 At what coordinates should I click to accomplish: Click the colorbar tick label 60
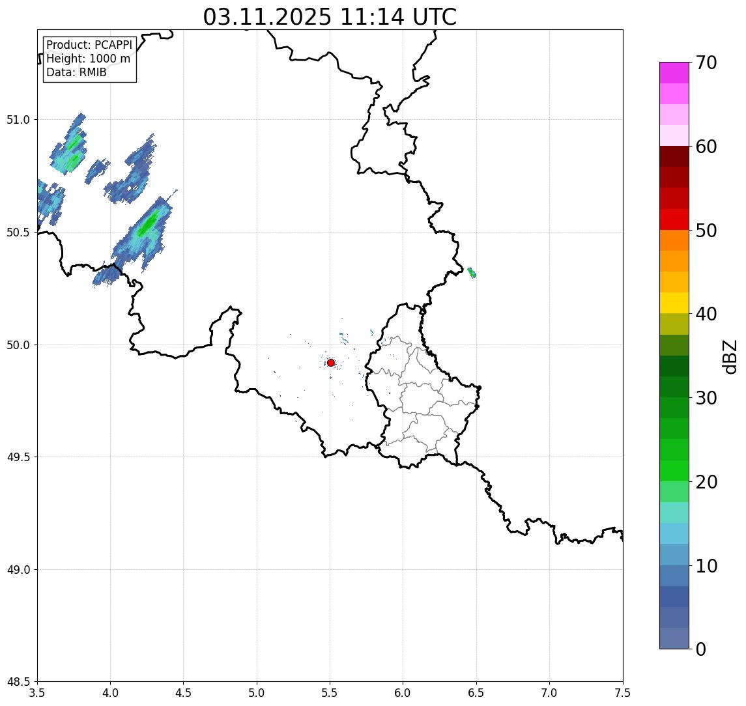706,147
